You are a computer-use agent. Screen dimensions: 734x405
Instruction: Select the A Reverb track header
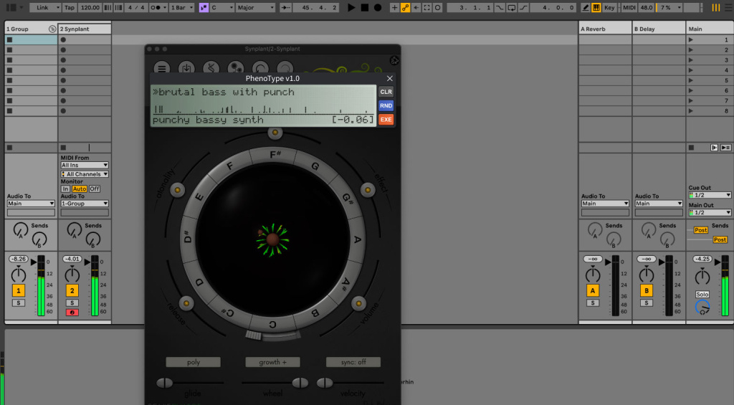click(x=605, y=29)
